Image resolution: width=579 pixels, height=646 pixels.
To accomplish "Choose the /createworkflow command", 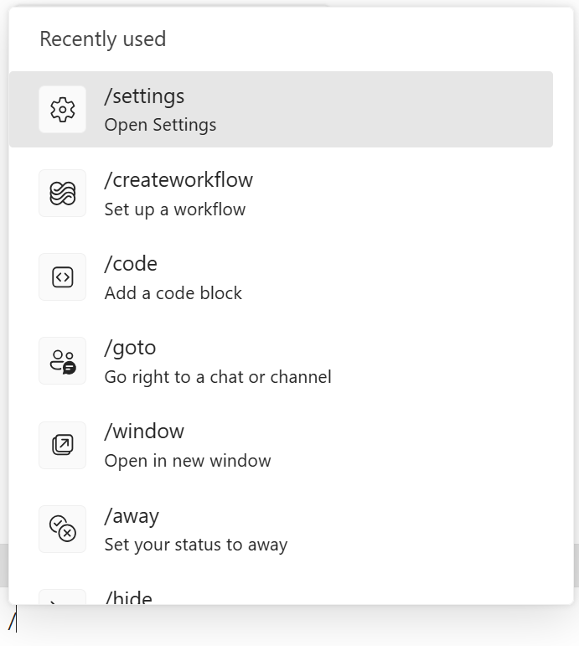I will coord(178,180).
